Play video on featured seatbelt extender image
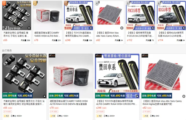This screenshot has width=186, height=120. click(x=44, y=96)
